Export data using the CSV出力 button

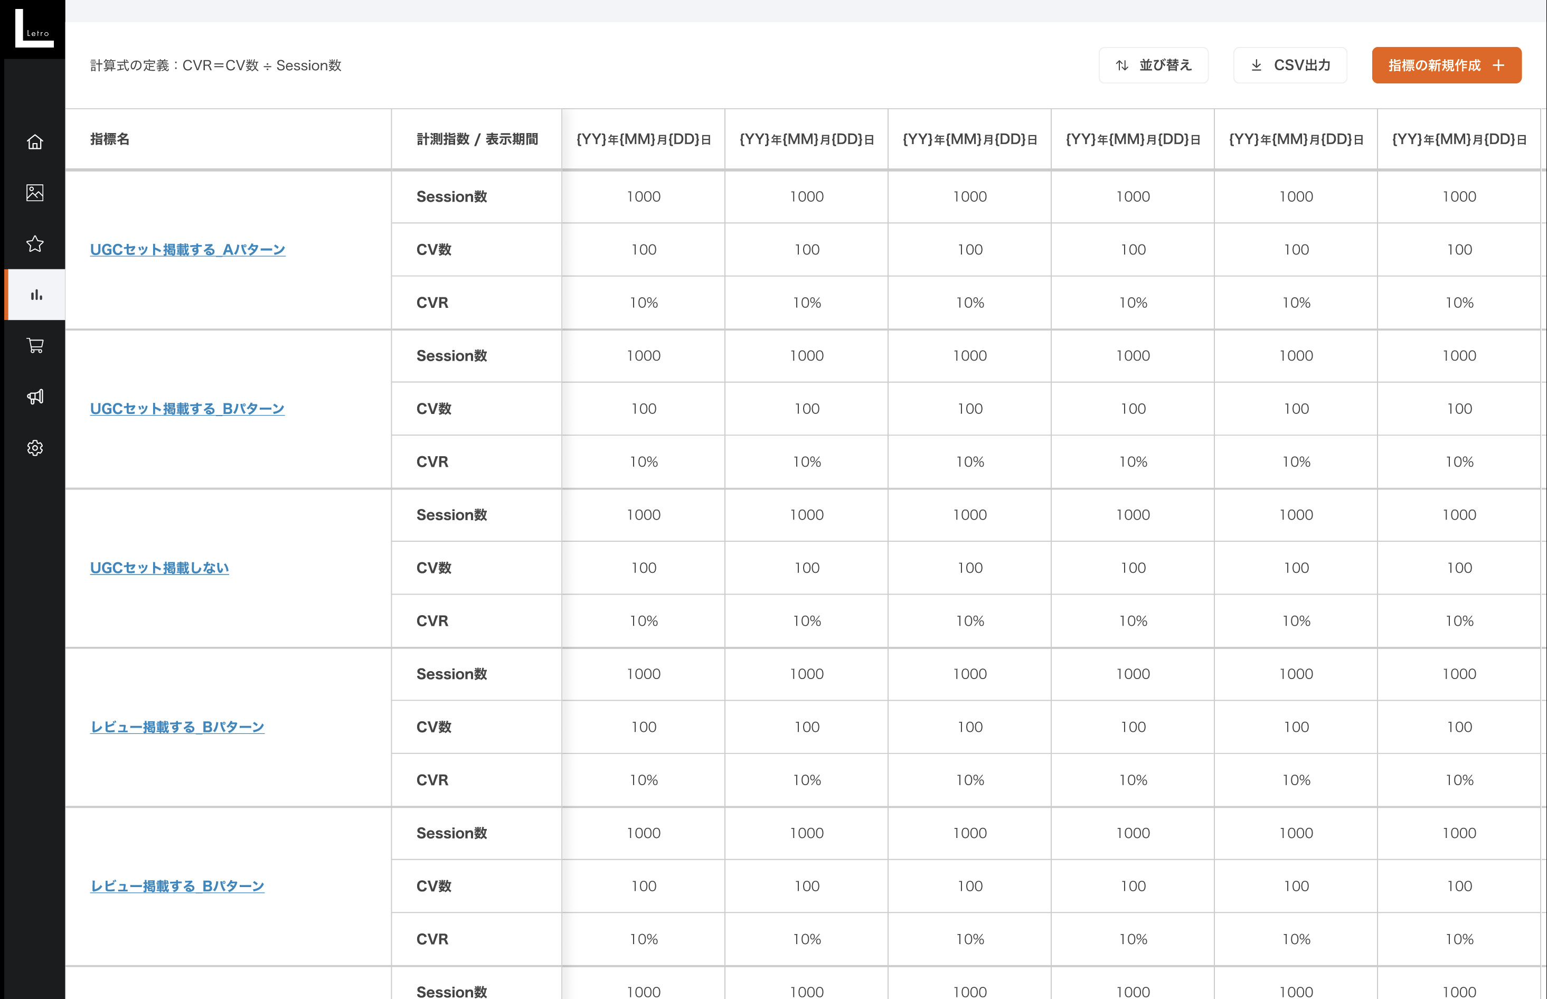1289,65
